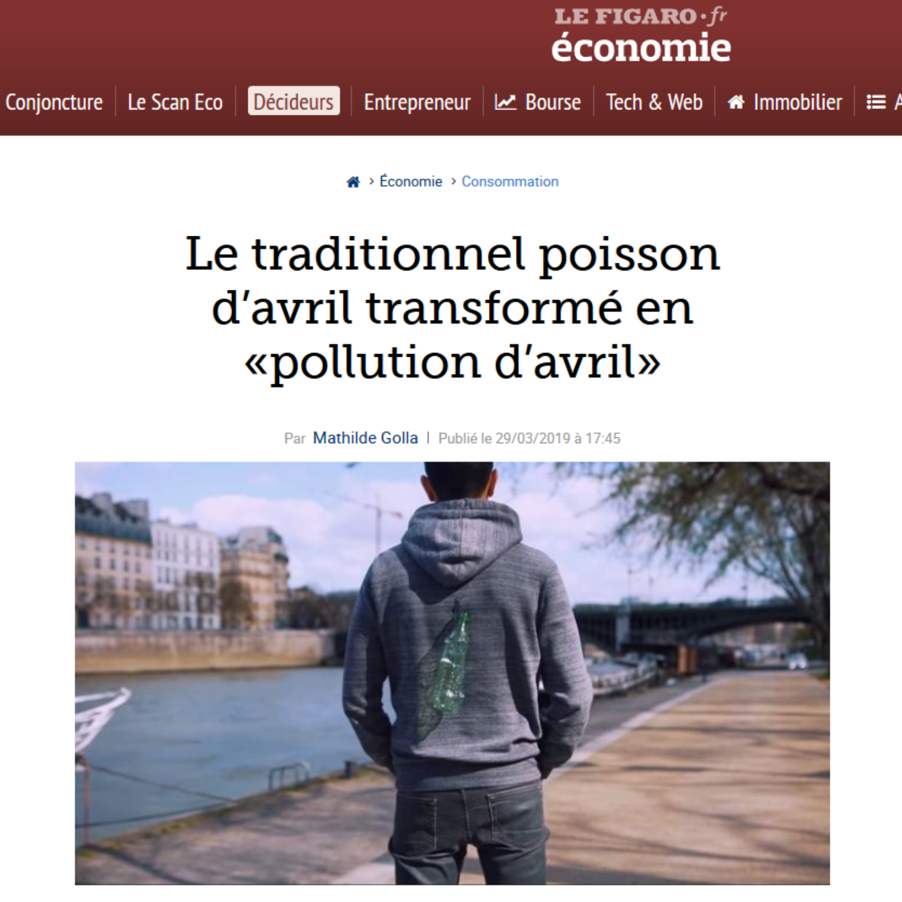Open the Conjoncture menu item

click(x=54, y=102)
